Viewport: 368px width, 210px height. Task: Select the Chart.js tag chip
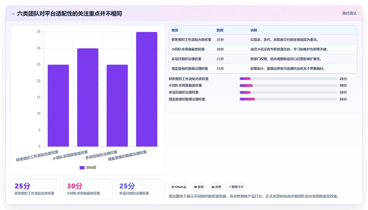pos(179,187)
